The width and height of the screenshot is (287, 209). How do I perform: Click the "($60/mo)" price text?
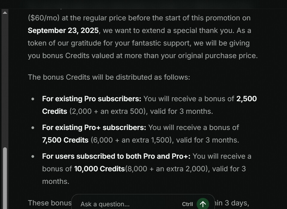coord(44,18)
